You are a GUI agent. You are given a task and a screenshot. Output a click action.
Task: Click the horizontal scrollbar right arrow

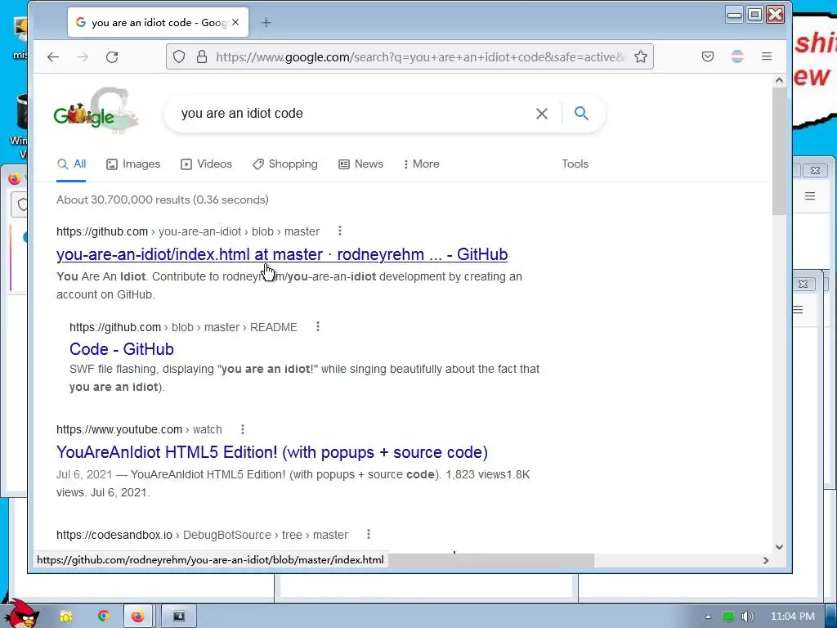point(766,560)
